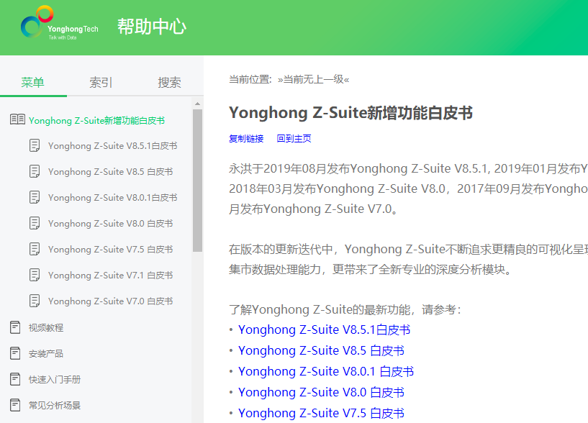The image size is (588, 423).
Task: Open Yonghong Z-Suite V7.0 白皮书 in sidebar
Action: click(110, 301)
